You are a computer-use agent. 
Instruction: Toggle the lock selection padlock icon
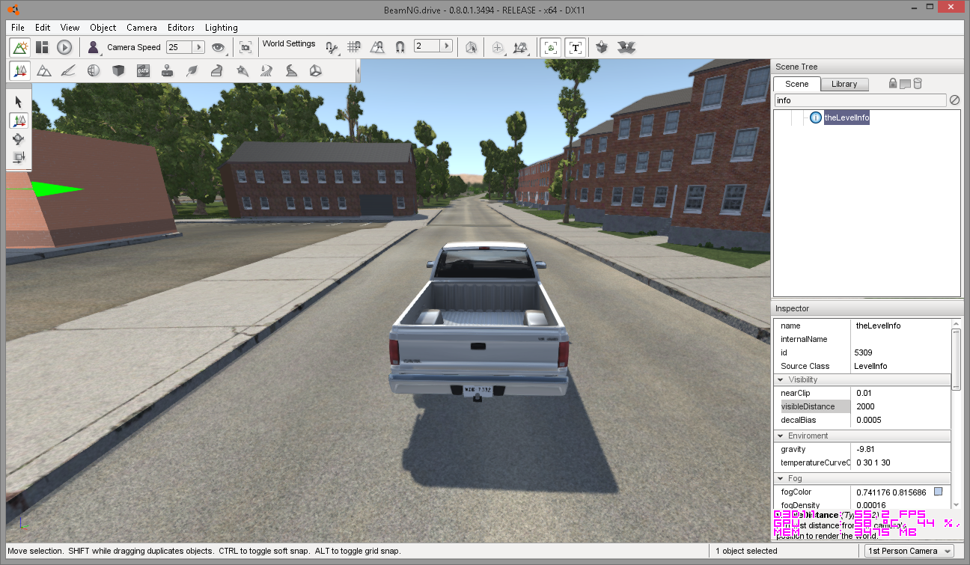pyautogui.click(x=893, y=83)
